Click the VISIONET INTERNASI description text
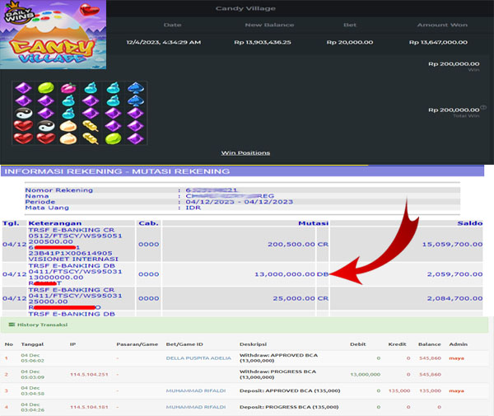The width and height of the screenshot is (494, 416). coord(73,259)
